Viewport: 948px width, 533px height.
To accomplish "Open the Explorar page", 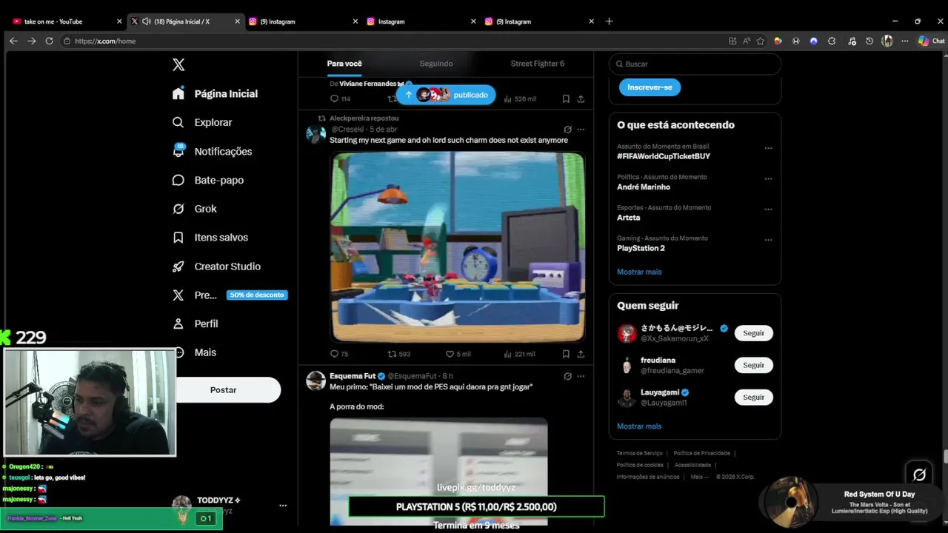I will [x=202, y=122].
